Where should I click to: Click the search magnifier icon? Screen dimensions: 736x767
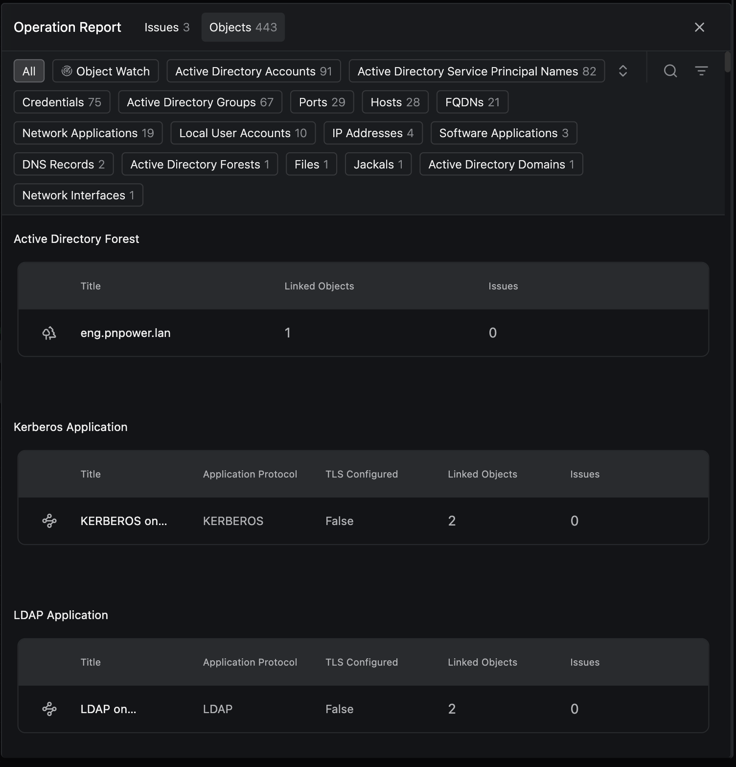[670, 71]
